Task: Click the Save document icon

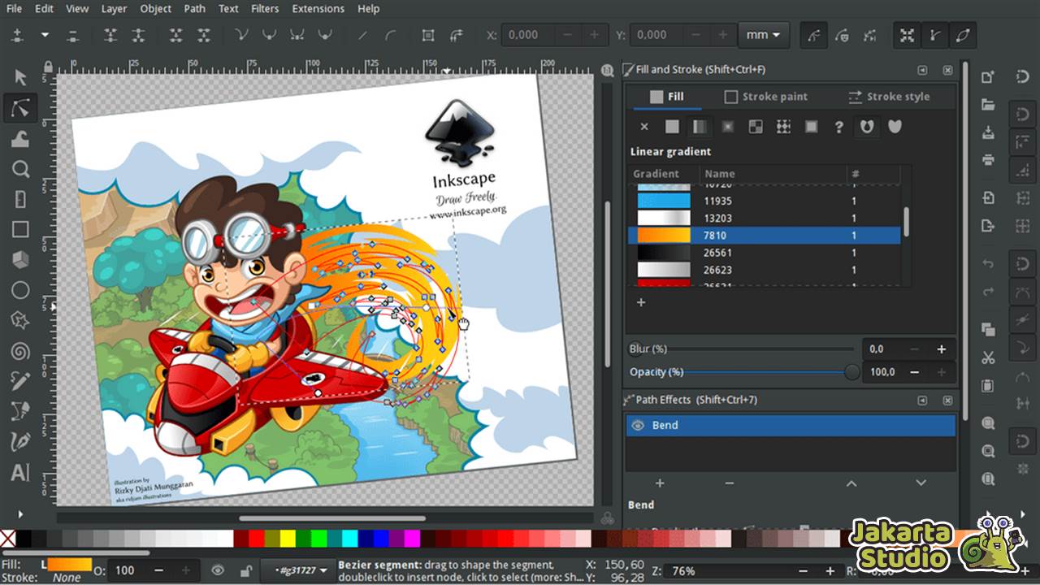Action: (988, 132)
